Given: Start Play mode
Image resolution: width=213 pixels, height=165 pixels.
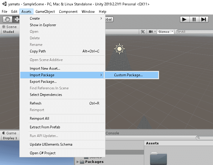Looking at the screenshot, I should coord(184,19).
